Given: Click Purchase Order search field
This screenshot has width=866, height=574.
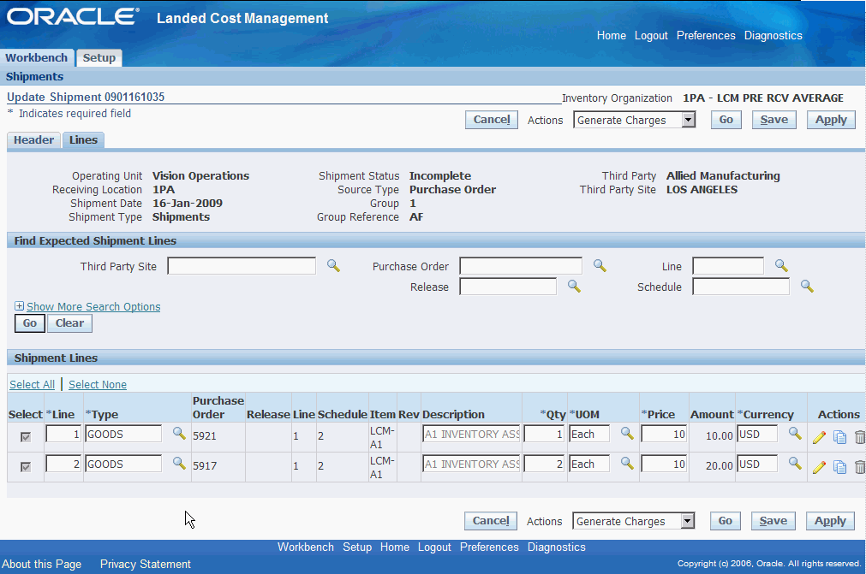Looking at the screenshot, I should coord(521,266).
